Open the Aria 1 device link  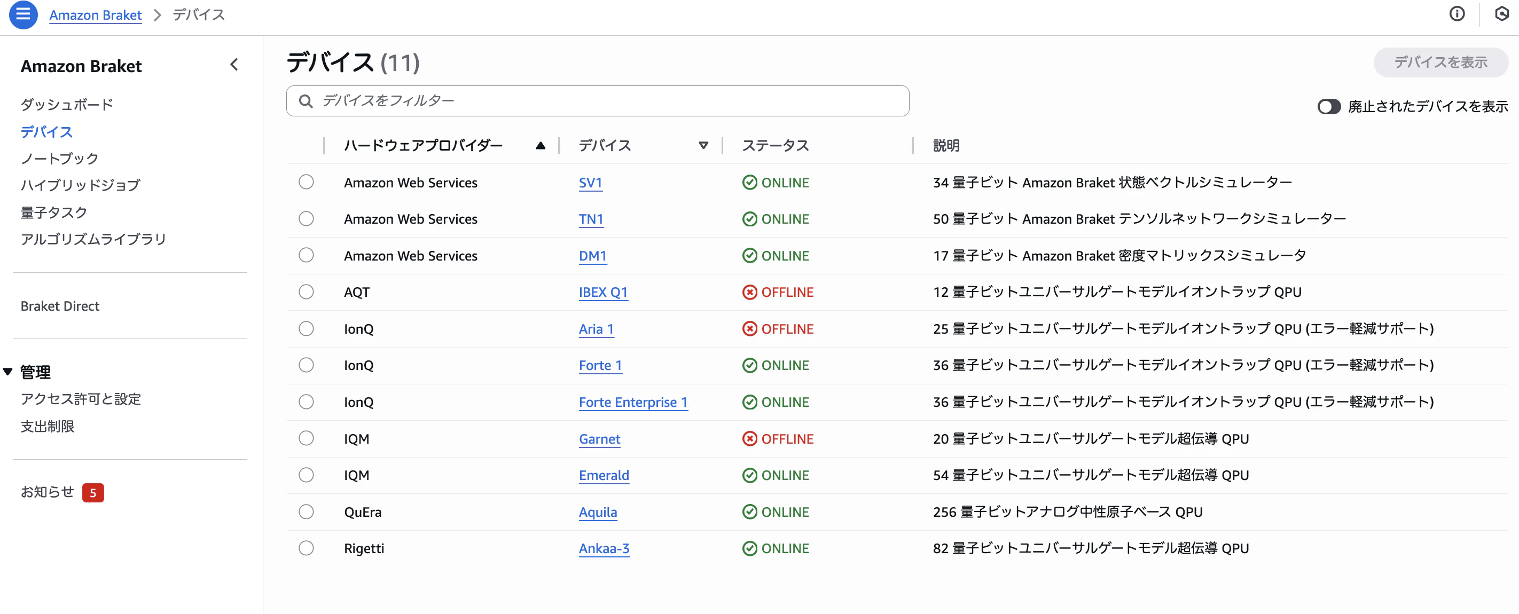pos(596,329)
